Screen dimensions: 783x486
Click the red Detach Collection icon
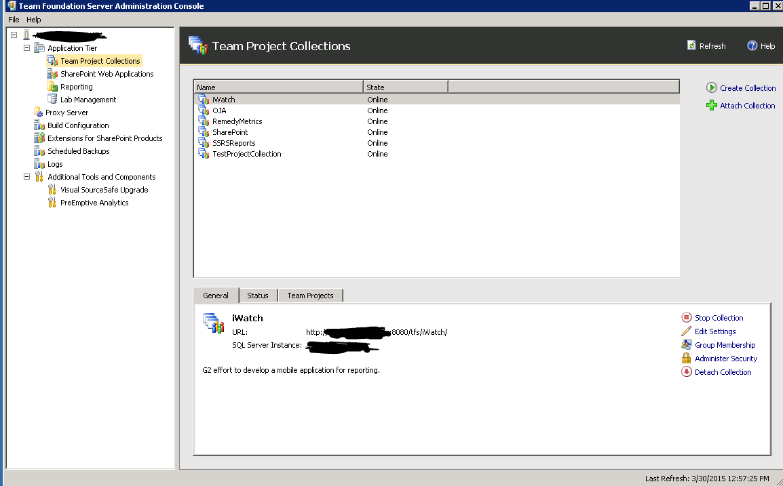tap(687, 371)
